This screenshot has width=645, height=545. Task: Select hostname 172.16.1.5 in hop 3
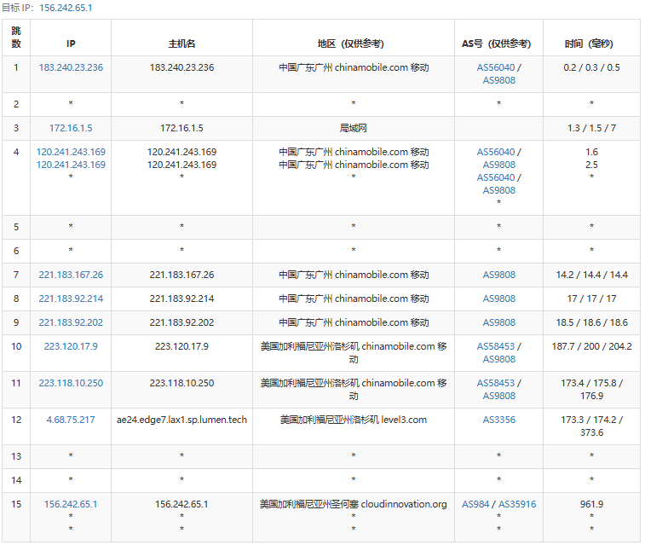tap(181, 128)
